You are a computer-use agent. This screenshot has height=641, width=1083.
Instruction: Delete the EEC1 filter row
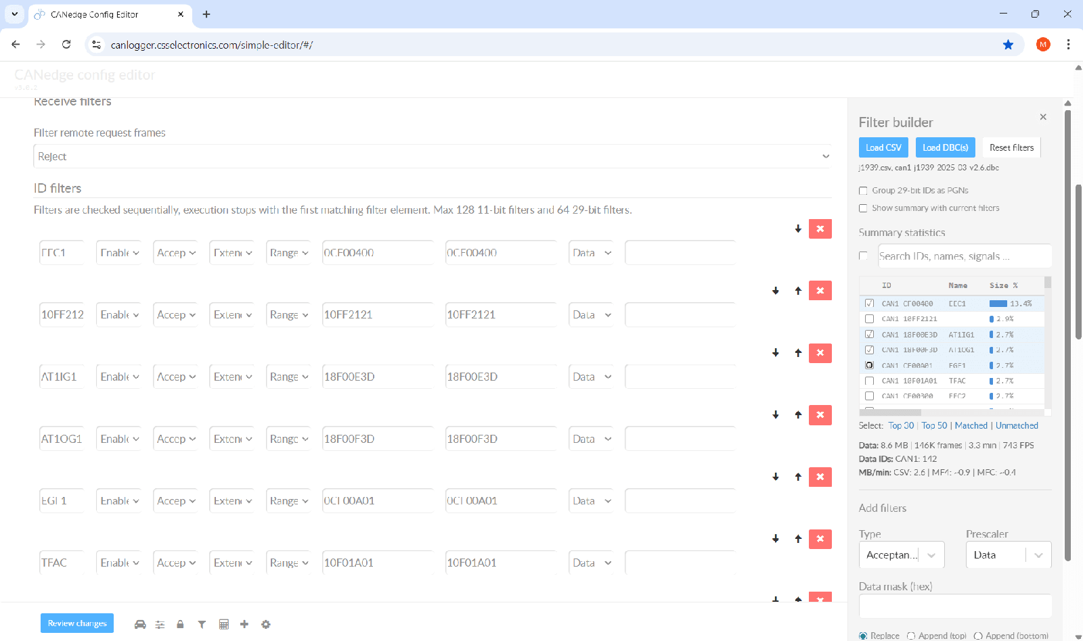point(820,229)
